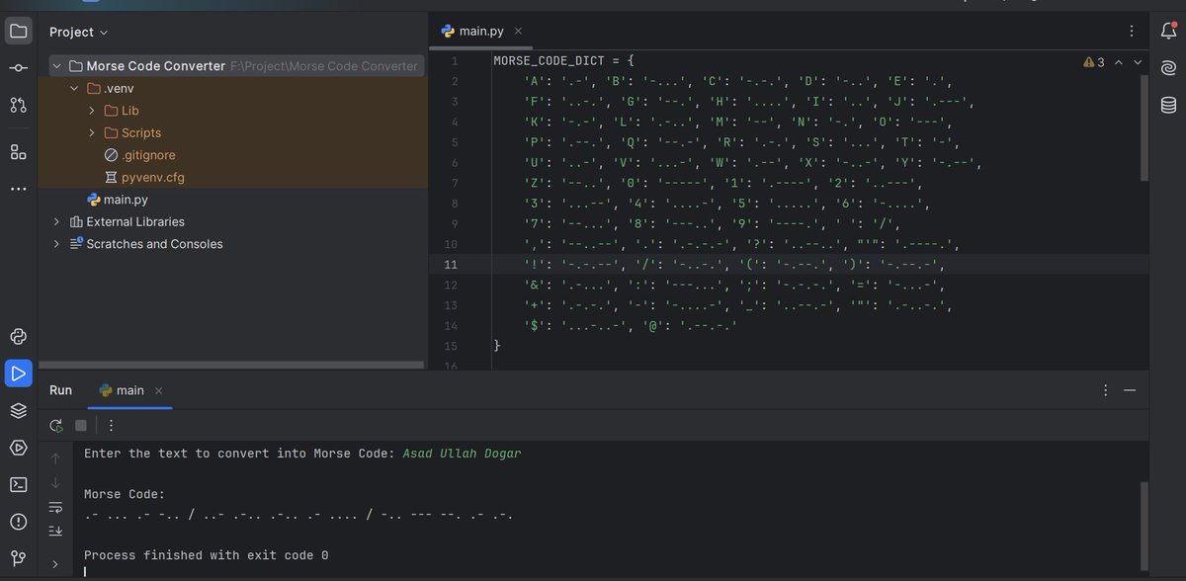The width and height of the screenshot is (1186, 581).
Task: Open the Terminal tool window
Action: [18, 484]
